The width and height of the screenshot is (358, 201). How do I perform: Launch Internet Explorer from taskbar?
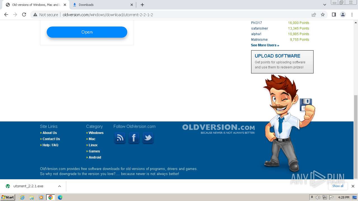[22, 197]
